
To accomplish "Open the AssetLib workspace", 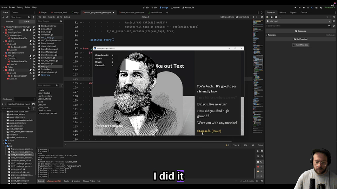I will (188, 7).
